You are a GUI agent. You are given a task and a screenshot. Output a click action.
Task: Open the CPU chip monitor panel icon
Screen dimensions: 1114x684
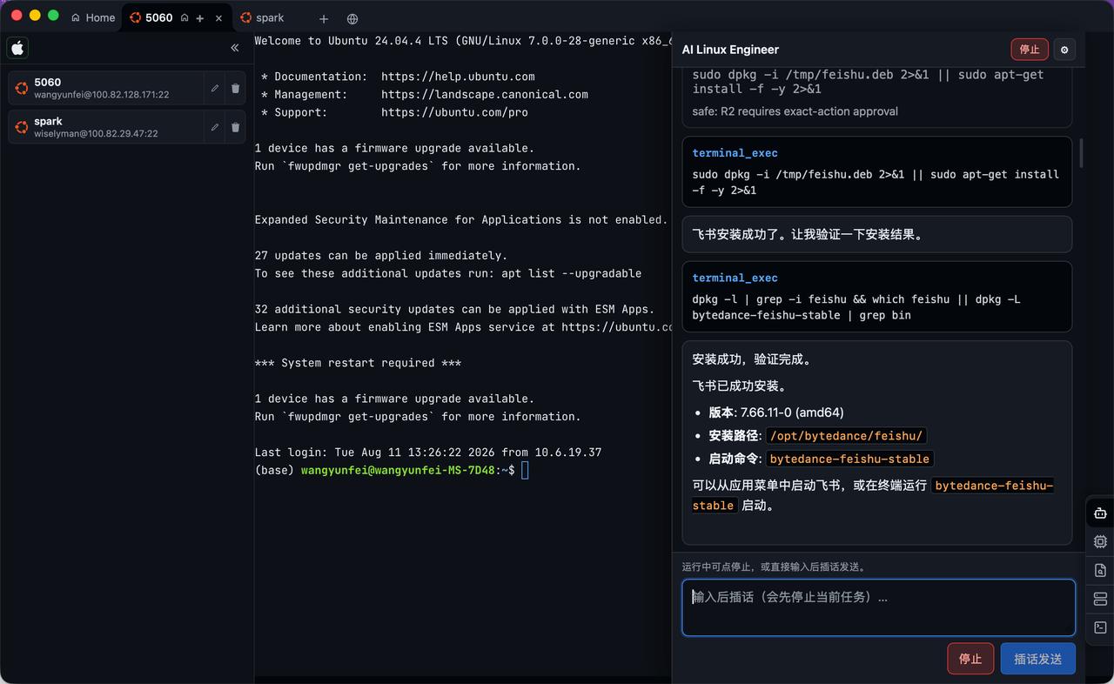[1100, 541]
